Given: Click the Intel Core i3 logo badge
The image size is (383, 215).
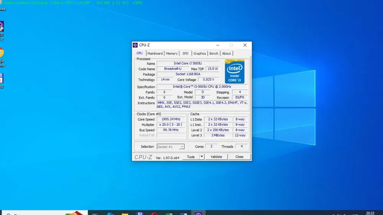Looking at the screenshot, I should coord(234,71).
